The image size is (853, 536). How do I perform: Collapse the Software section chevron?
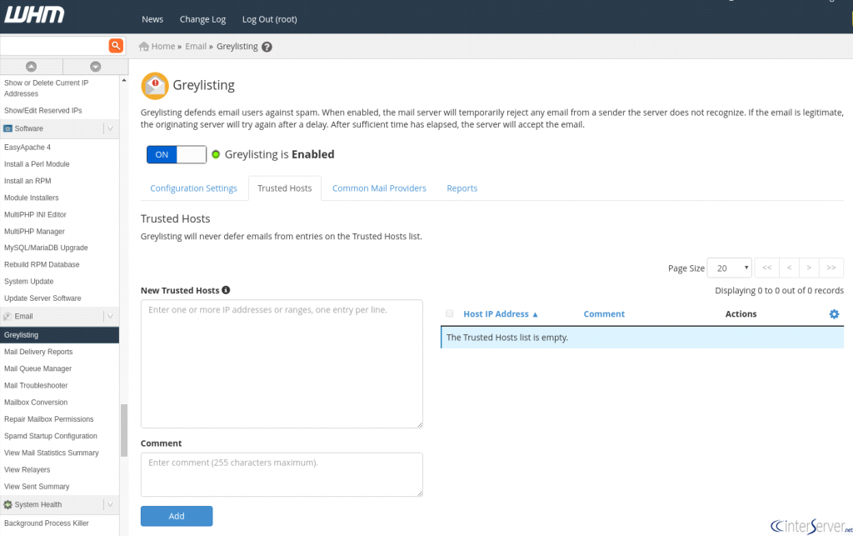tap(111, 128)
